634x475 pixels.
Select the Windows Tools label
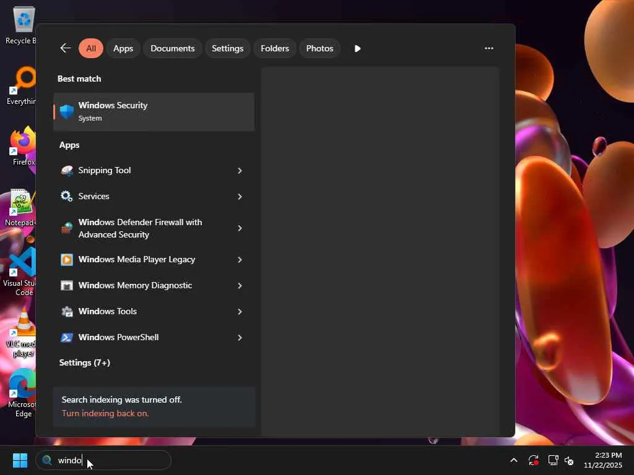(x=108, y=312)
